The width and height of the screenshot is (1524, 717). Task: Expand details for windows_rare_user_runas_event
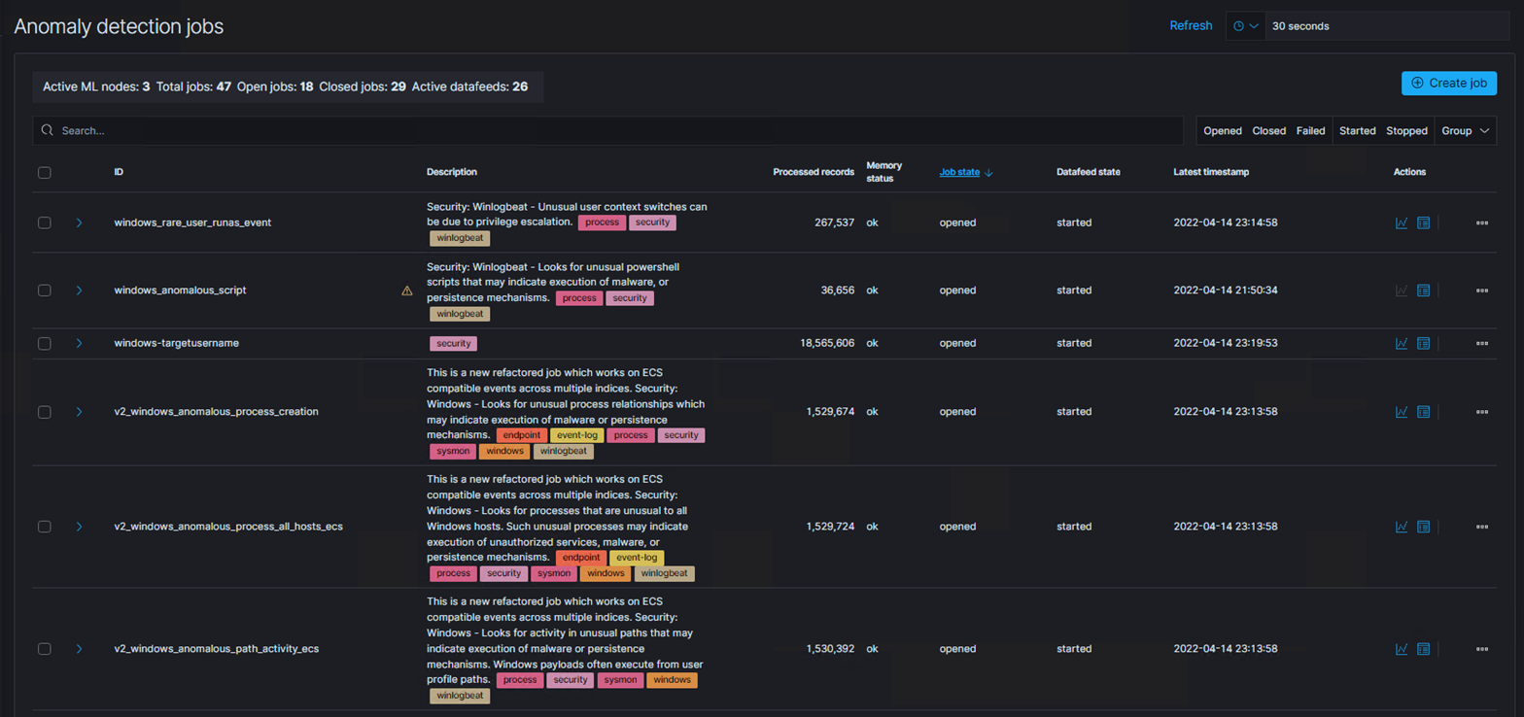79,222
